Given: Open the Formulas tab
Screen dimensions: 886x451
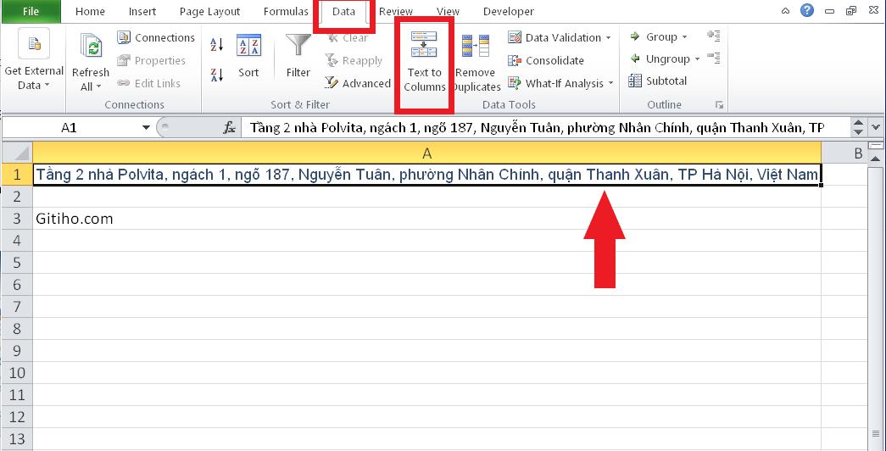Looking at the screenshot, I should tap(286, 11).
